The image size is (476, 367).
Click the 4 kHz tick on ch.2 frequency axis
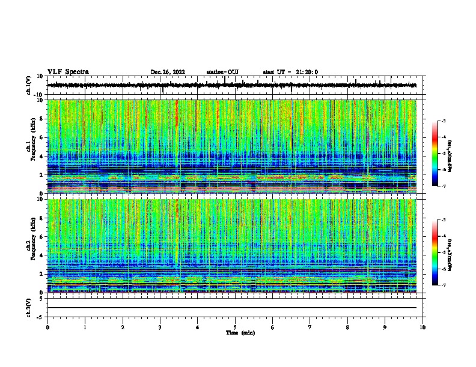[x=41, y=255]
